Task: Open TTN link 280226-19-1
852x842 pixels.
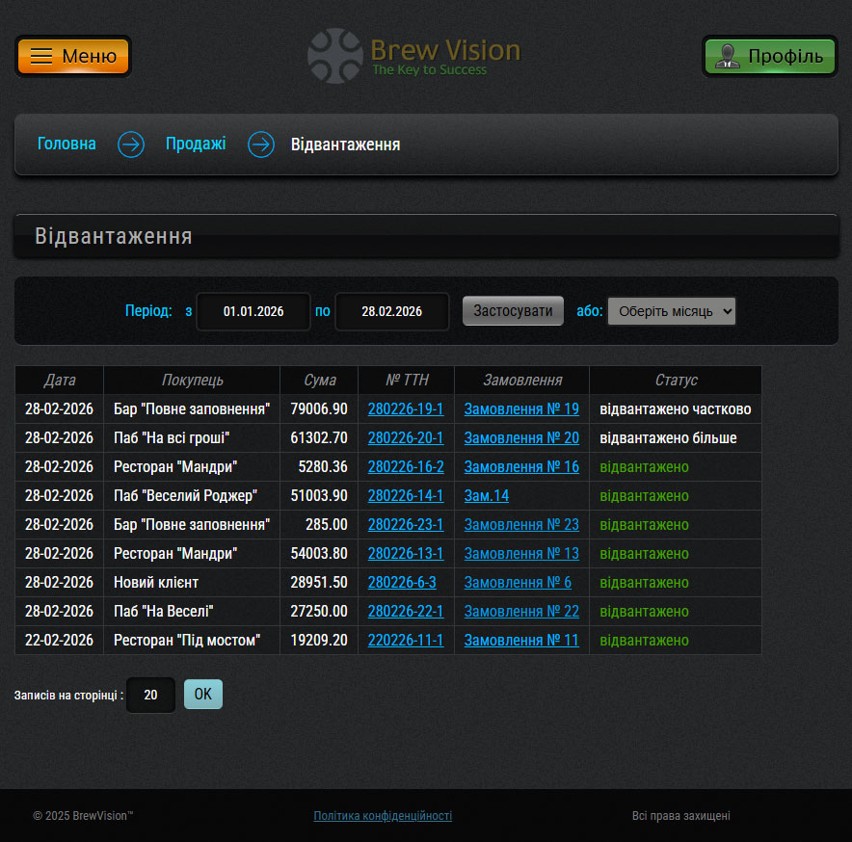Action: (x=406, y=409)
